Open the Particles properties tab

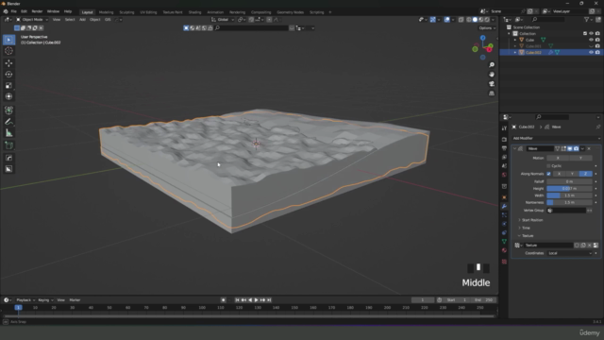(x=504, y=215)
